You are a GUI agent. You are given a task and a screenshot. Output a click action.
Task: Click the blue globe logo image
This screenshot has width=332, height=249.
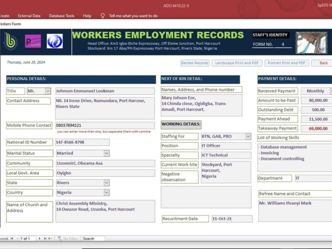55,41
